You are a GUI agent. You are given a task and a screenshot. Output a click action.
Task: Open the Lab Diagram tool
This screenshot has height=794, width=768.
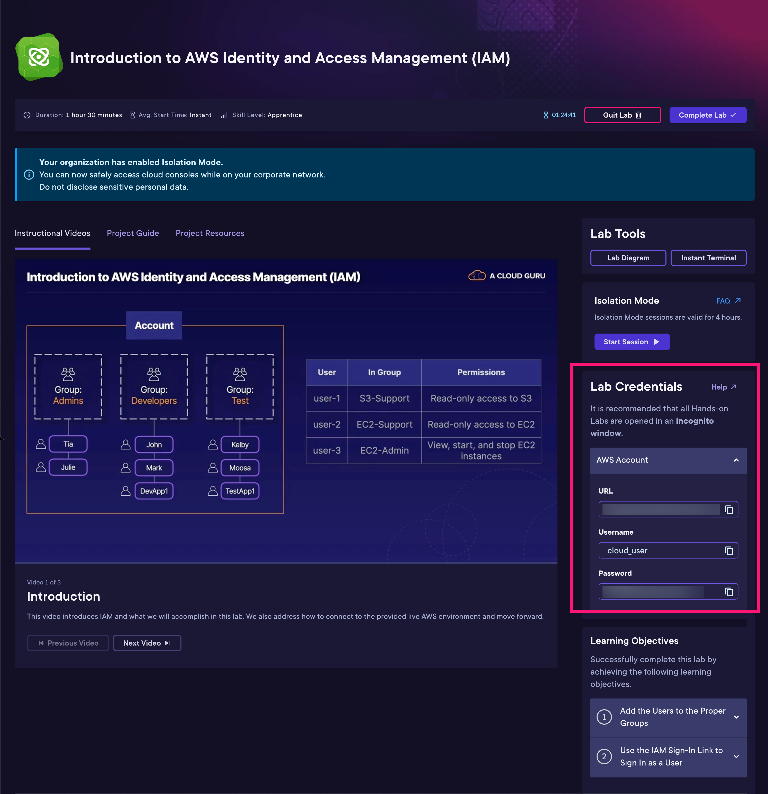pyautogui.click(x=628, y=258)
